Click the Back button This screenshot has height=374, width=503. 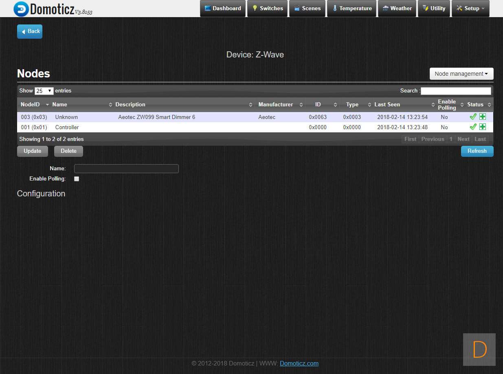[30, 31]
